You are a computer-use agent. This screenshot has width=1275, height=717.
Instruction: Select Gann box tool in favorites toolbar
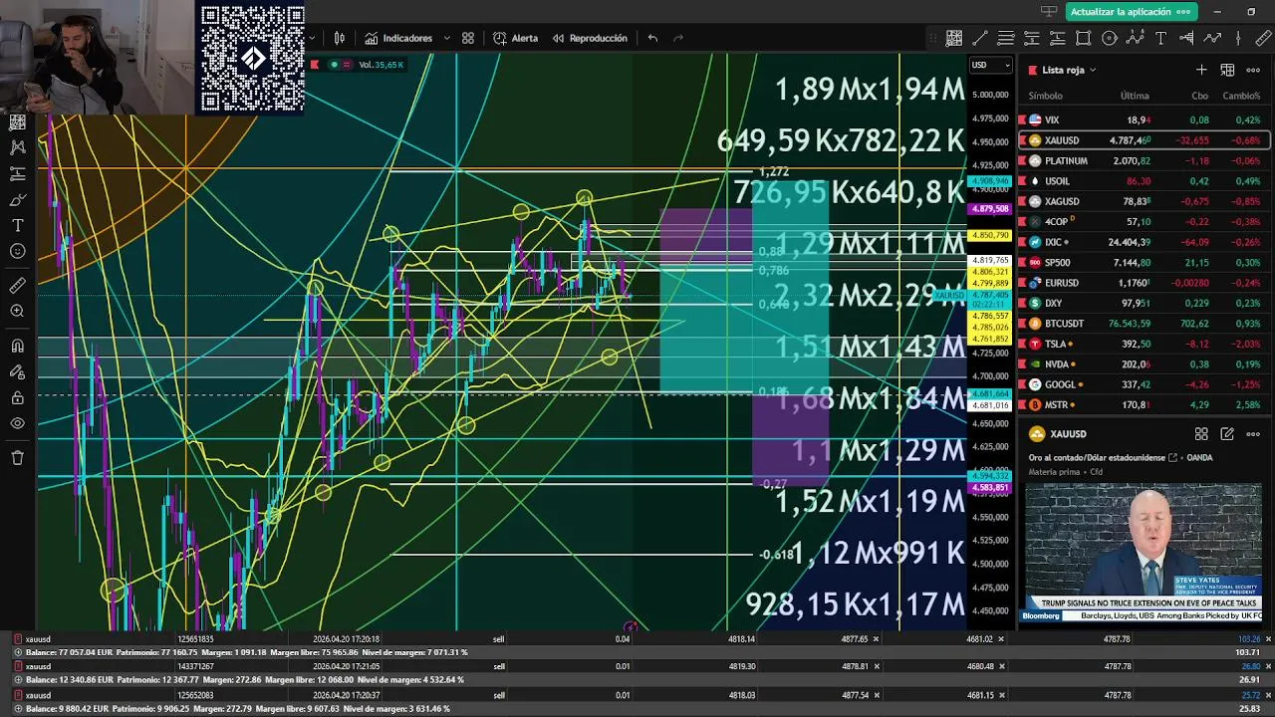pos(954,38)
